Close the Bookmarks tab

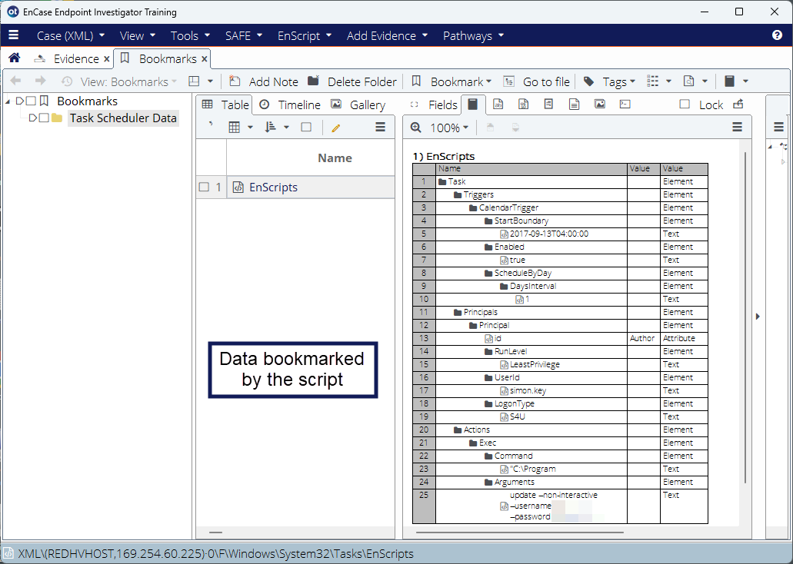coord(205,59)
